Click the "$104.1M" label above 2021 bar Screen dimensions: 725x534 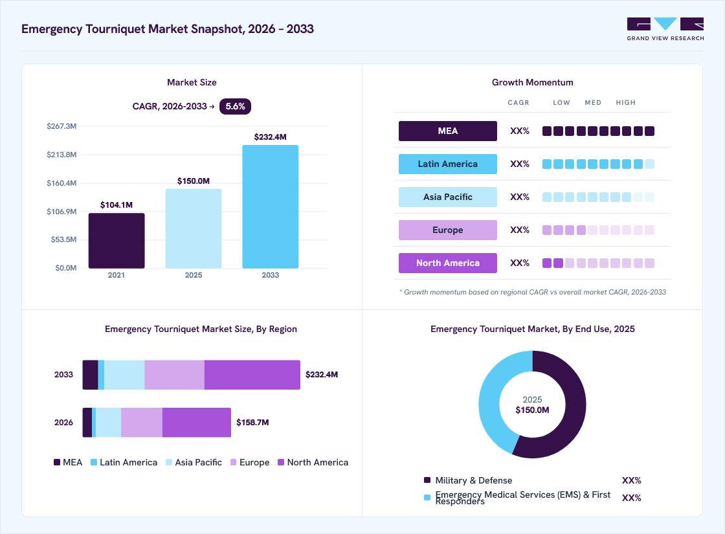(x=117, y=205)
